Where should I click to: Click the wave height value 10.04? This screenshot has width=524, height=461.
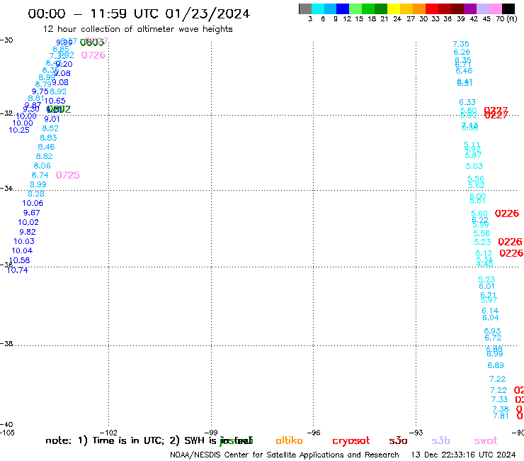pos(22,251)
